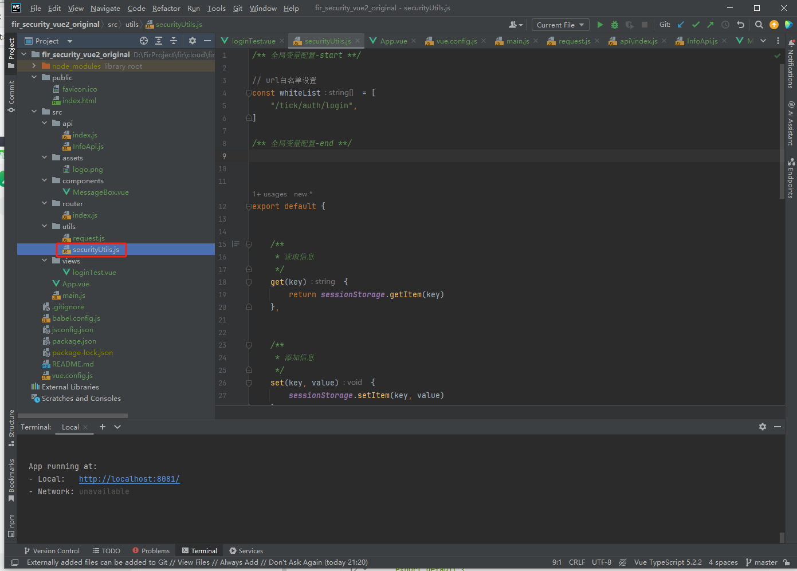This screenshot has height=571, width=797.
Task: Open the TODO tool window button
Action: (107, 551)
